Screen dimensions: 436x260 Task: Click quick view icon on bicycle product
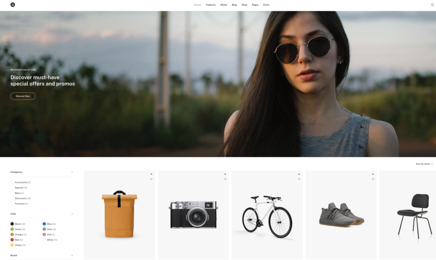pos(299,174)
